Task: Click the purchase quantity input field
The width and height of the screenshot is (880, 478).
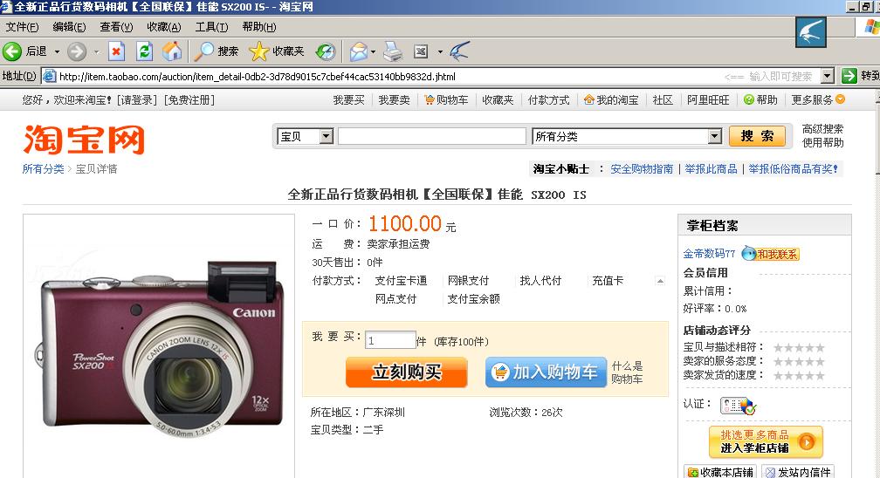Action: point(390,340)
